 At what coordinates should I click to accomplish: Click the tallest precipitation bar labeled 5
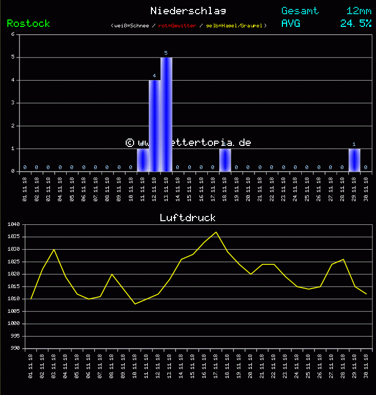tap(166, 114)
